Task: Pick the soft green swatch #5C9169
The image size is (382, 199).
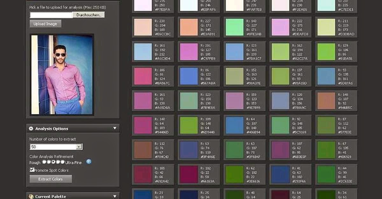Action: click(280, 125)
